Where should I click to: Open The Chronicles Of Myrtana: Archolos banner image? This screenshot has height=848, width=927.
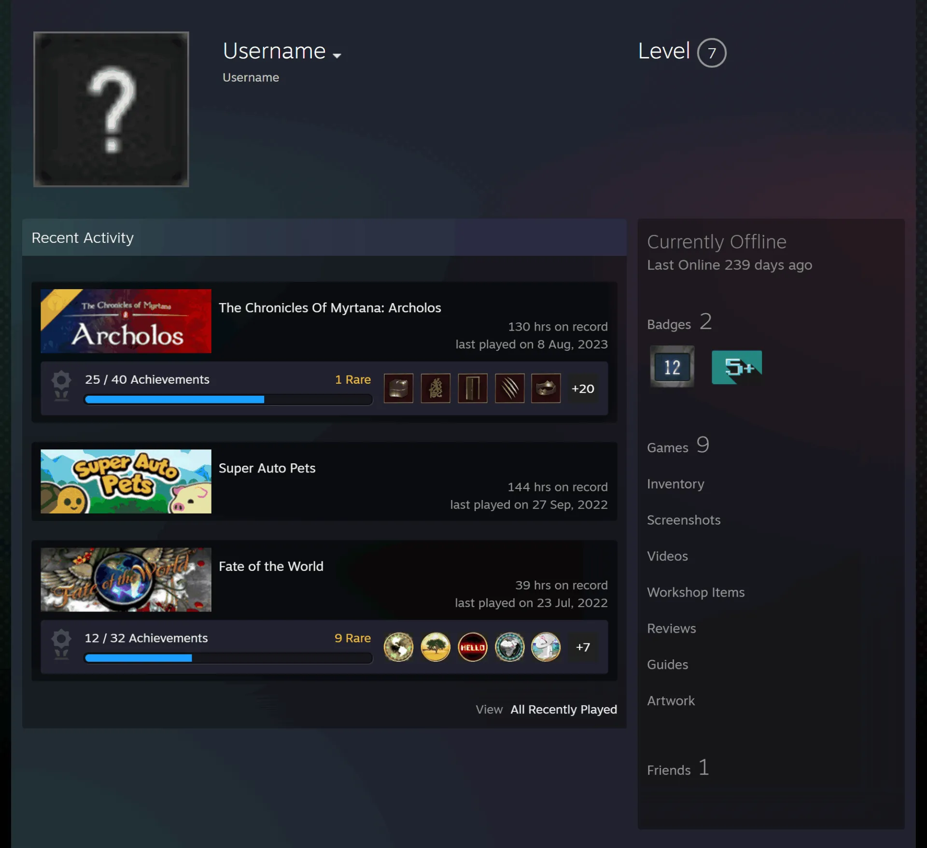tap(126, 321)
